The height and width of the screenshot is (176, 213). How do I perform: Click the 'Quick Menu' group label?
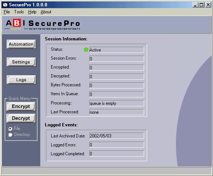(x=19, y=99)
